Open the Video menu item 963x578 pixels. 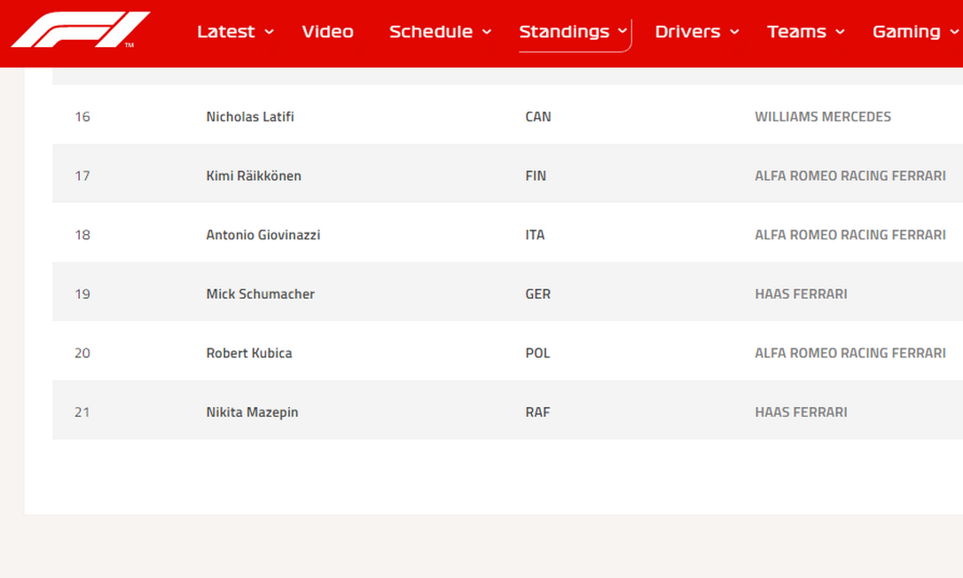[327, 32]
